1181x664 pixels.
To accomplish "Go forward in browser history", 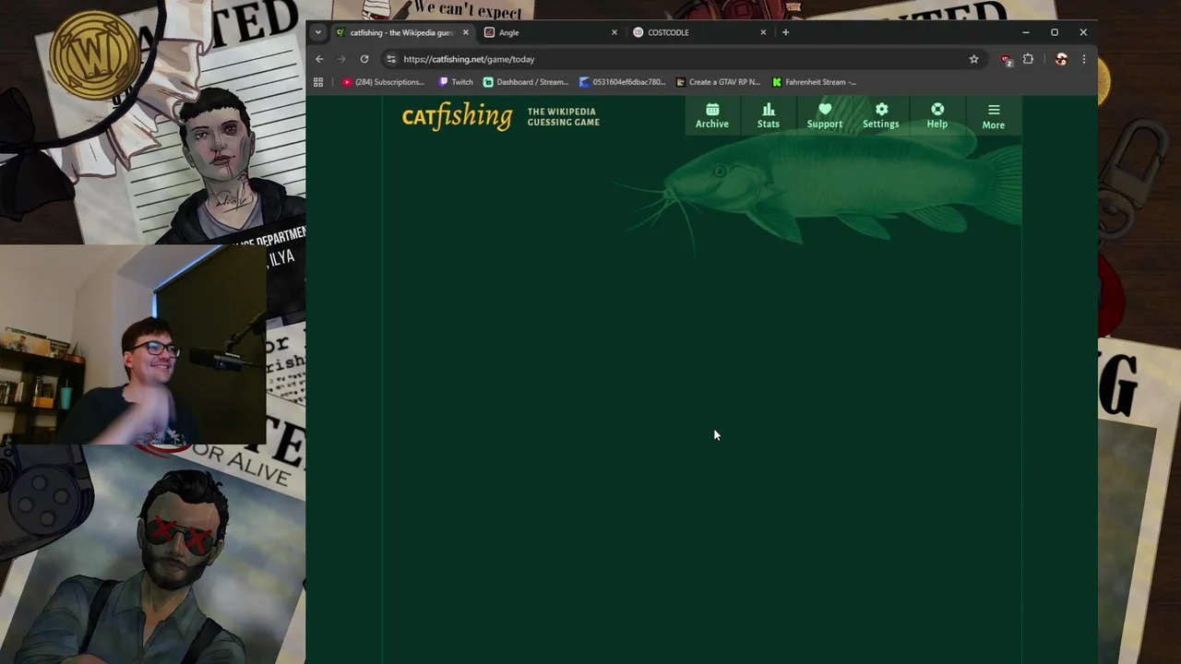I will click(x=341, y=59).
